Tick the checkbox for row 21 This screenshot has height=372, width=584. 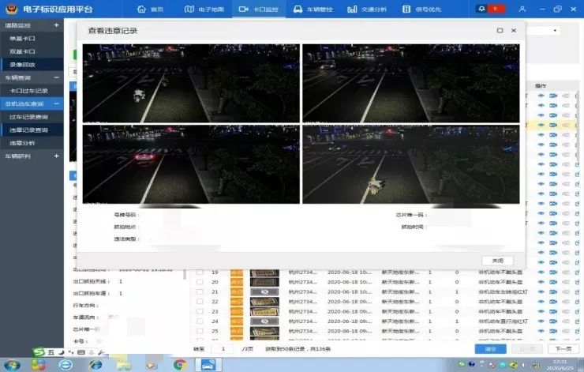coord(200,292)
